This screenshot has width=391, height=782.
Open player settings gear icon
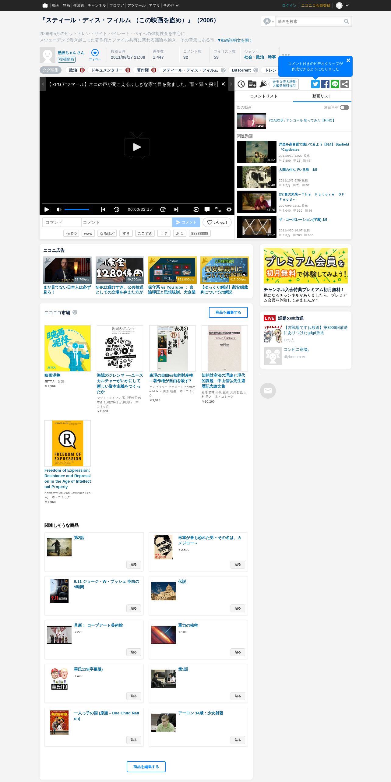click(229, 210)
